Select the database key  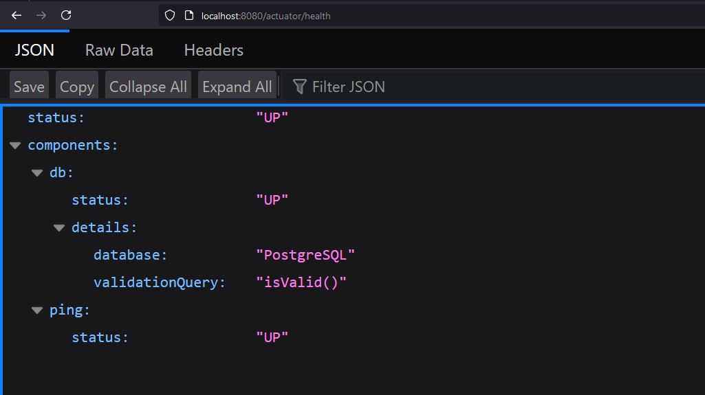click(131, 256)
